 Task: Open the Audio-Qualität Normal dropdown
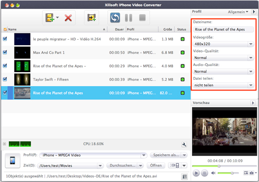223,71
